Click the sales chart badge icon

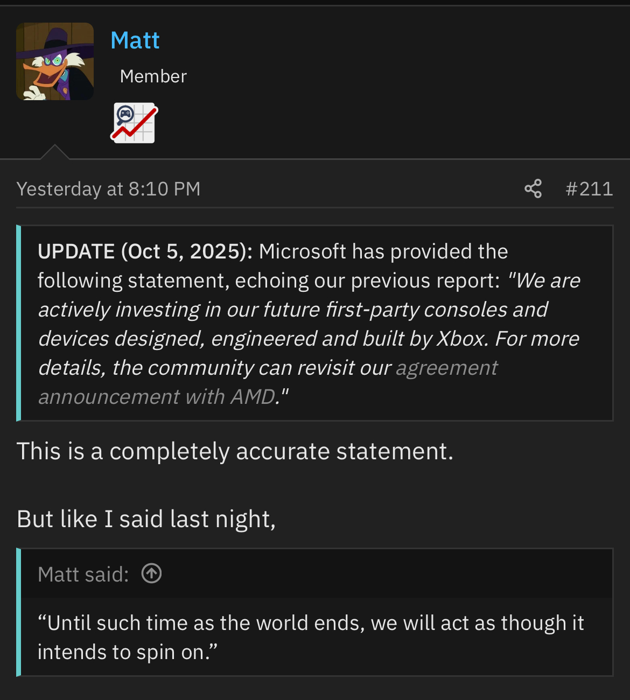[135, 123]
